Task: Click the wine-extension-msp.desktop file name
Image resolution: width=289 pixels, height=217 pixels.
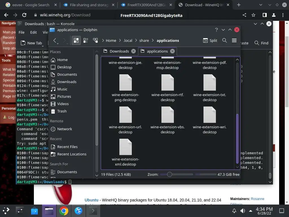Action: pos(168,65)
